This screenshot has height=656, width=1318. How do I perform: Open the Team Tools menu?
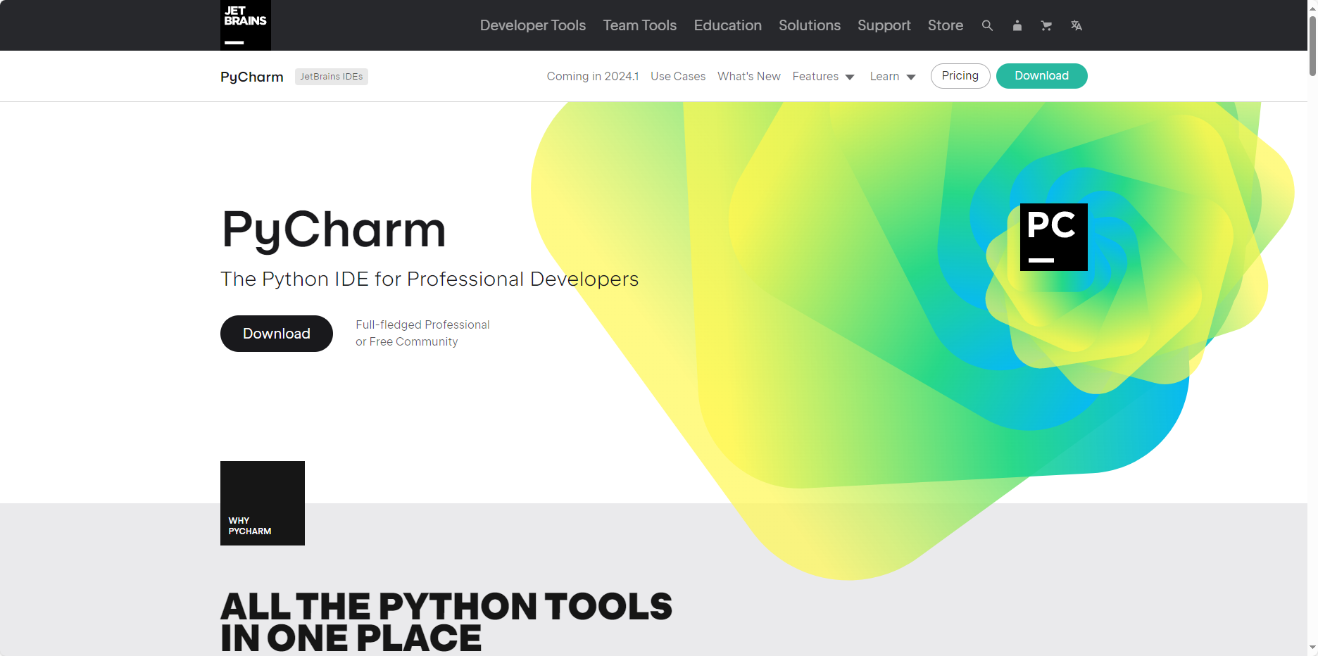pos(639,25)
